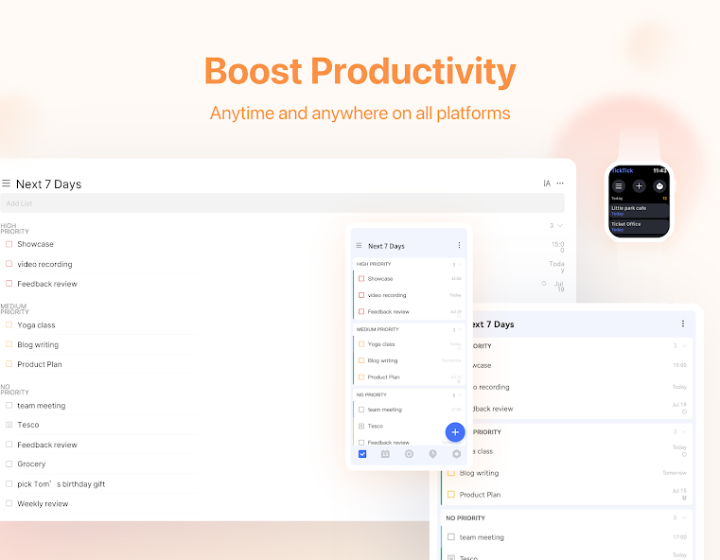Click the Add List input field

coord(282,203)
